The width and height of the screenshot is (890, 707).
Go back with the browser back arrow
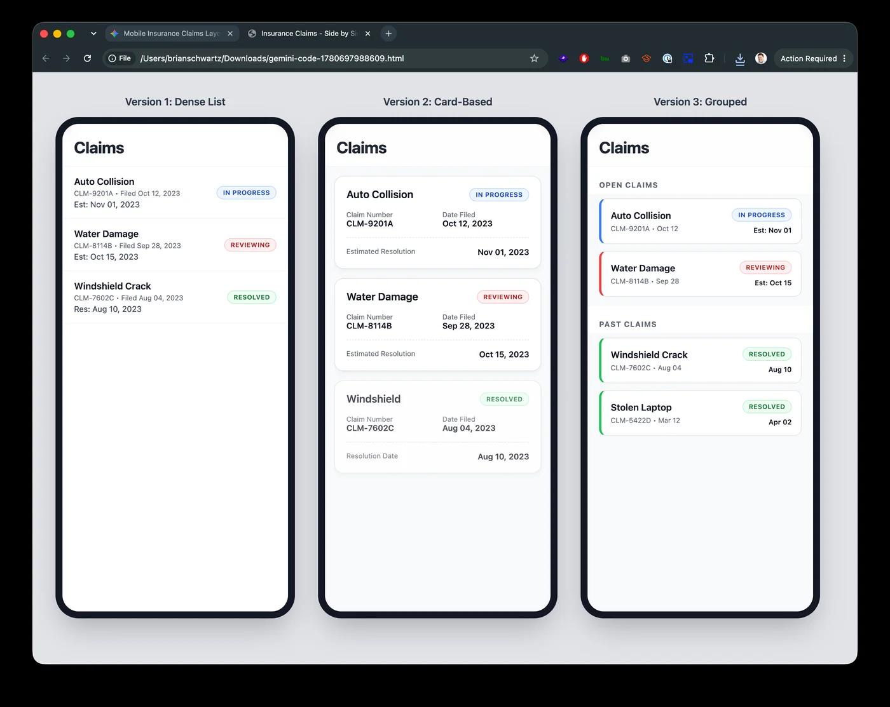46,58
